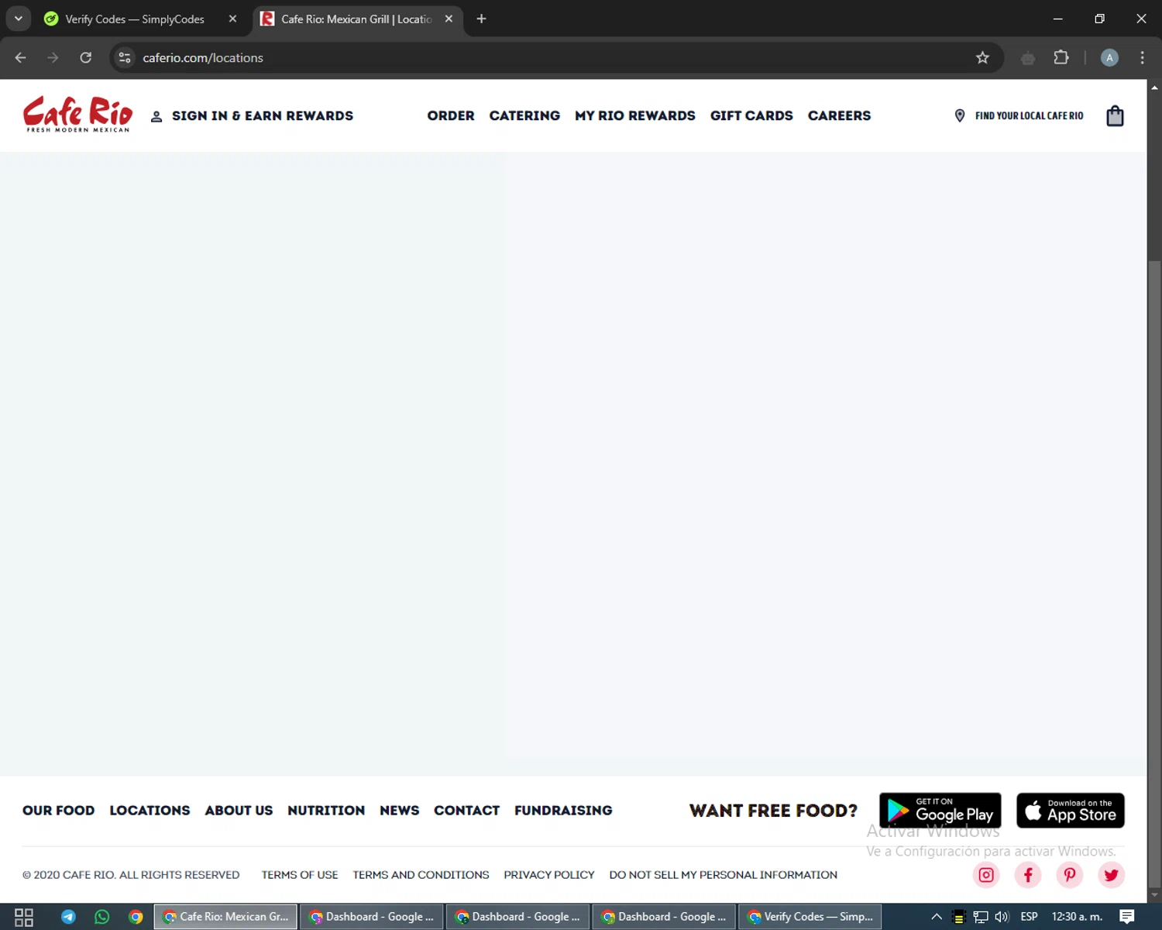
Task: Open the pinned Chrome taskbar icon
Action: [136, 917]
